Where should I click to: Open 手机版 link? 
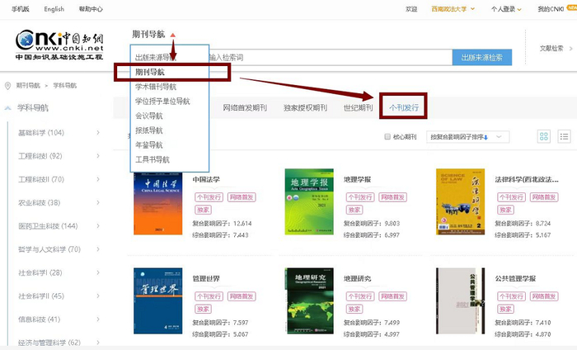click(21, 9)
